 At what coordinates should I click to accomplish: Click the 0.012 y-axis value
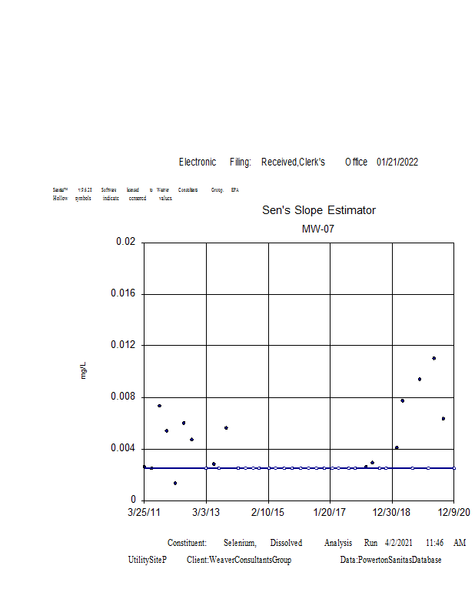click(123, 345)
